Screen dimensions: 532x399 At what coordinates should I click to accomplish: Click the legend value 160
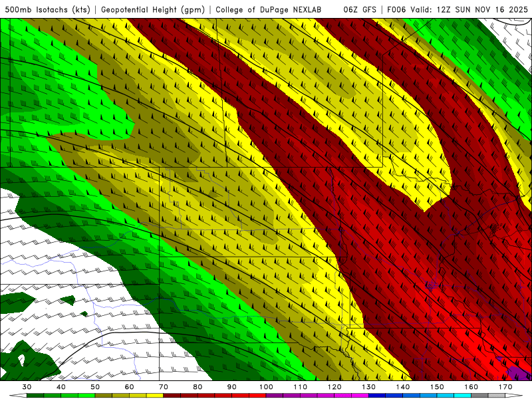pyautogui.click(x=471, y=387)
